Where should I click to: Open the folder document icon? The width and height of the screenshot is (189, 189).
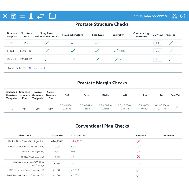[52, 16]
